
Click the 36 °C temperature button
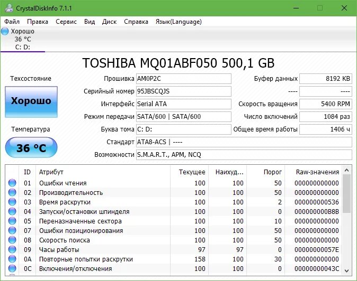31,147
